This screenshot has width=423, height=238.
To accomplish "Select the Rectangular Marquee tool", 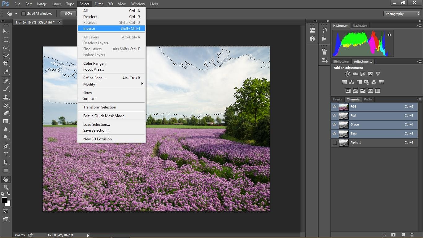I will [x=6, y=40].
